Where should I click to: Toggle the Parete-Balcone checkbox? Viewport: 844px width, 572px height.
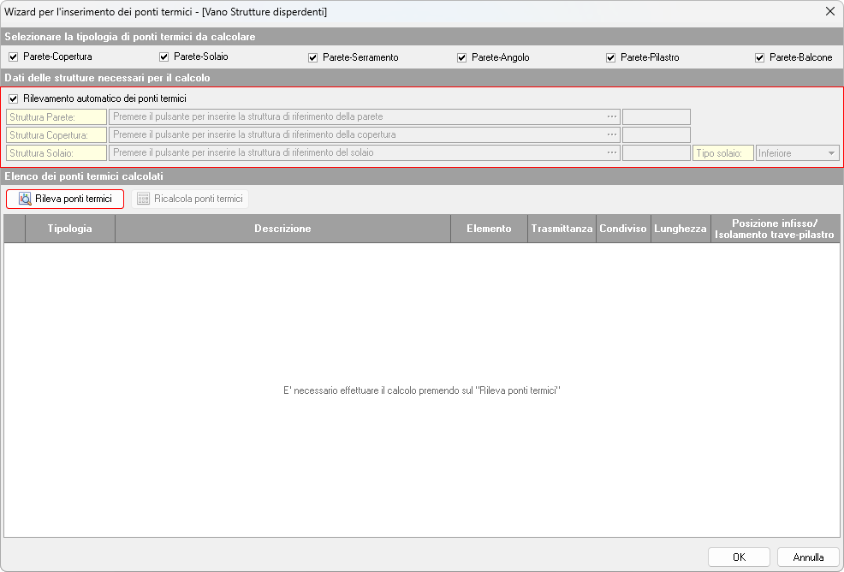(x=759, y=57)
